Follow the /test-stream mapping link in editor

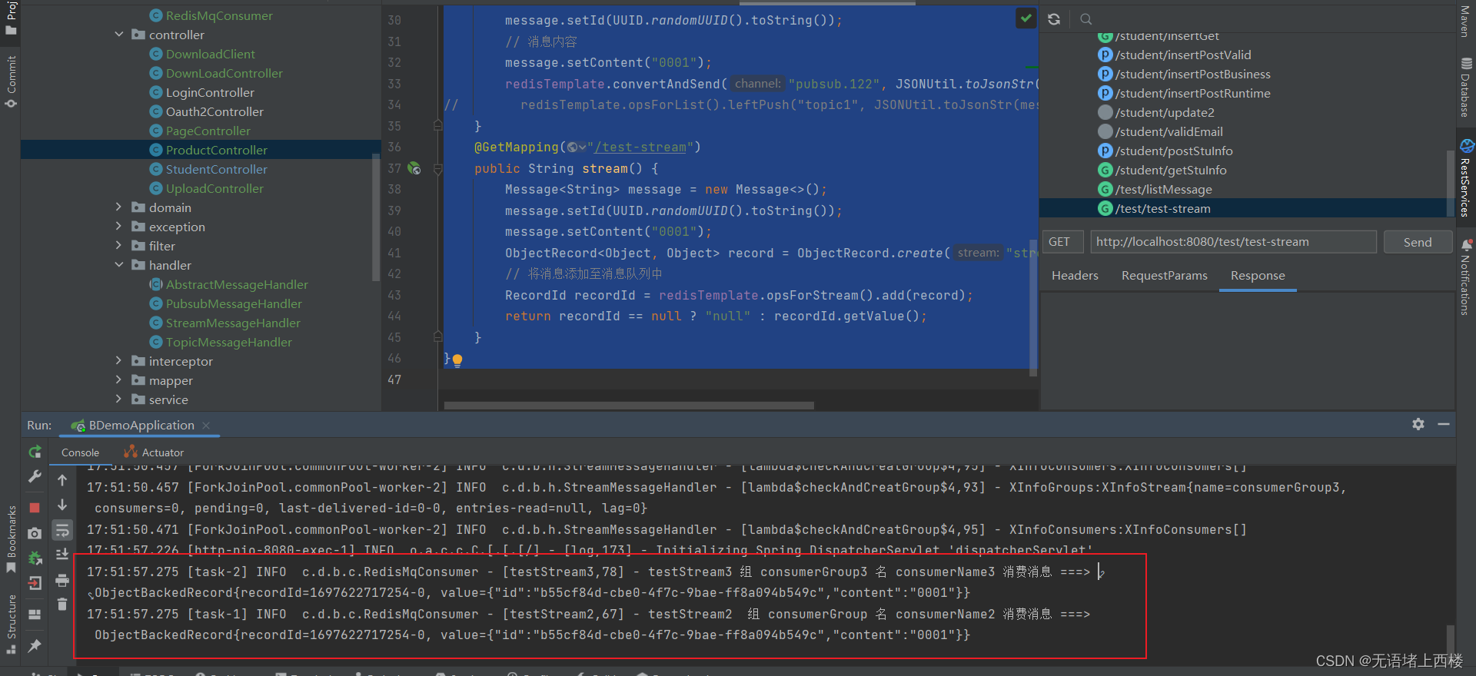(x=640, y=147)
